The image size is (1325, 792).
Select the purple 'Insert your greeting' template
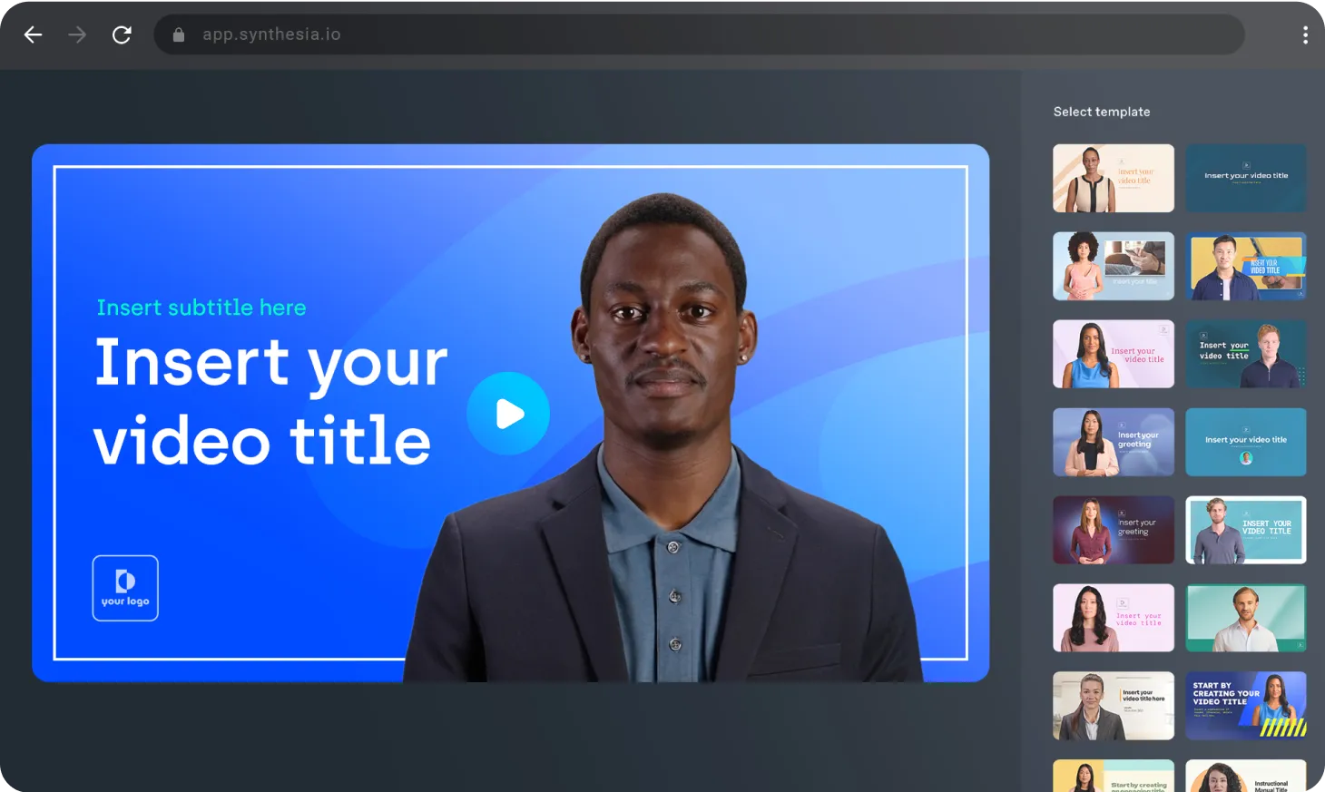coord(1114,442)
